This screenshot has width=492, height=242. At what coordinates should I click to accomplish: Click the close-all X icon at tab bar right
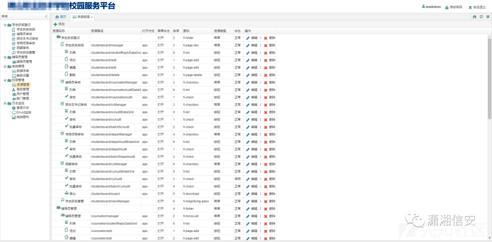(488, 17)
